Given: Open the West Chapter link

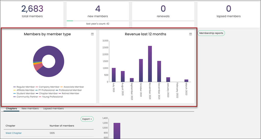Looking at the screenshot, I should point(14,133).
